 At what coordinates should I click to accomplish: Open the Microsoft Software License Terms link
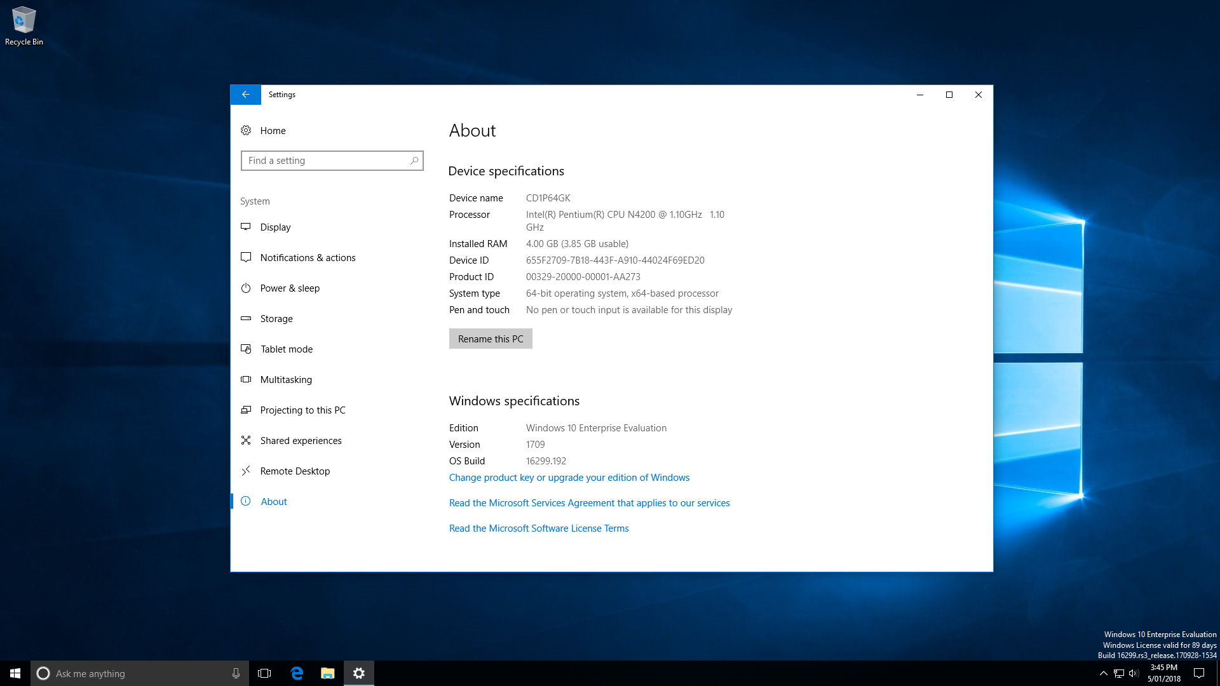539,528
